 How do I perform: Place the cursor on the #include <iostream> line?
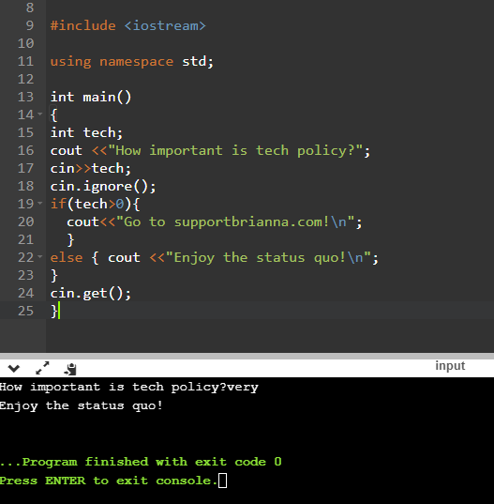[x=128, y=25]
